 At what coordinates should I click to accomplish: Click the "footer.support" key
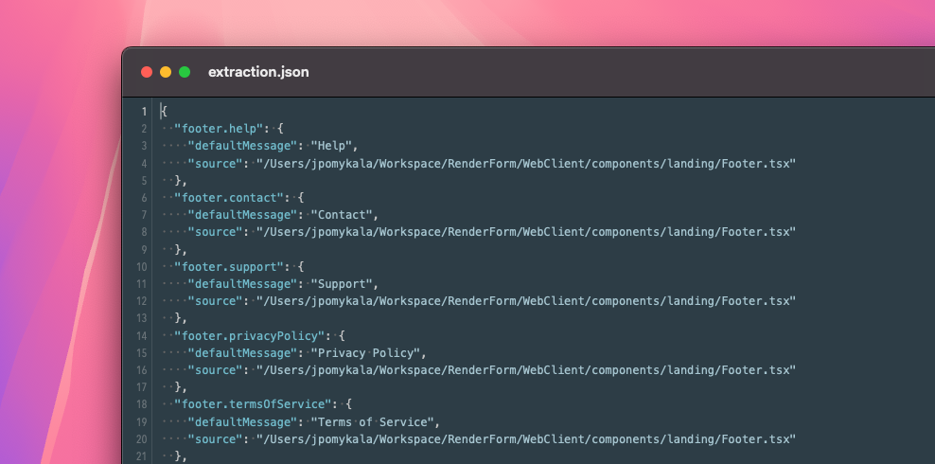pos(229,267)
